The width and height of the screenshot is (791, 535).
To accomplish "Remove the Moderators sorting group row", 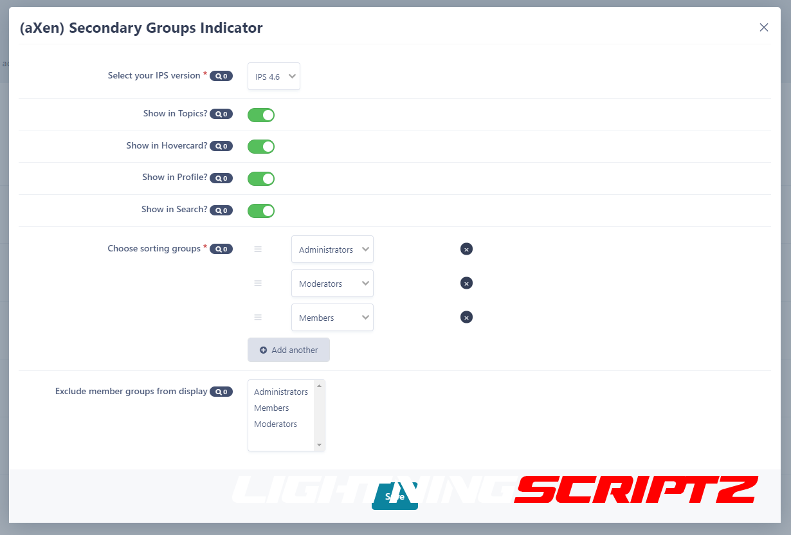I will (466, 283).
